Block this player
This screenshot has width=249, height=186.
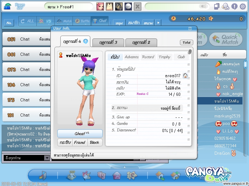click(95, 143)
